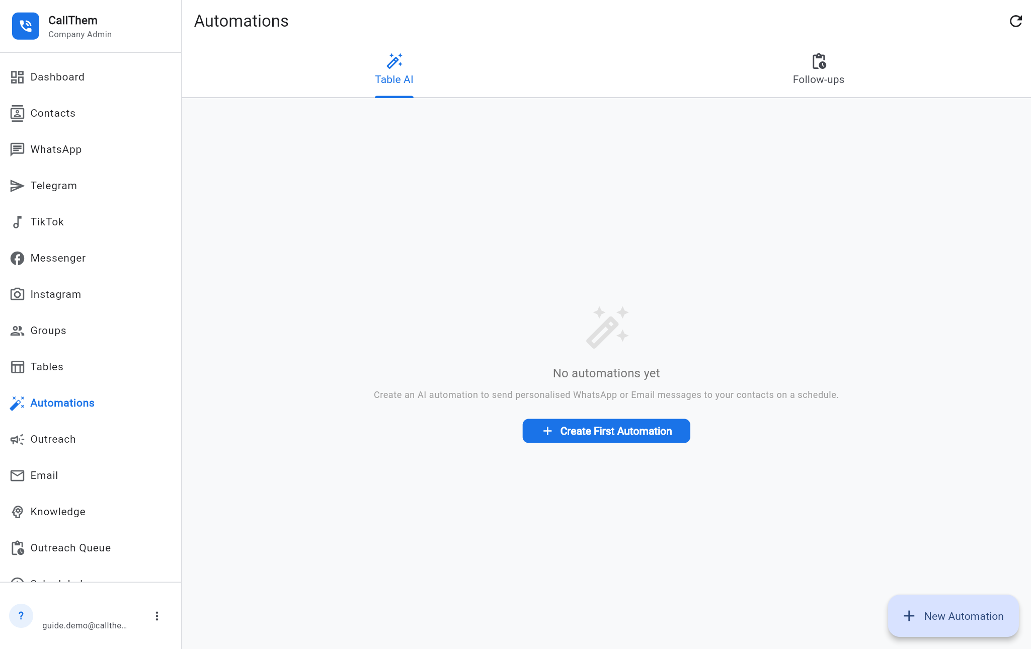Select the Groups people icon
The image size is (1031, 649).
(17, 331)
